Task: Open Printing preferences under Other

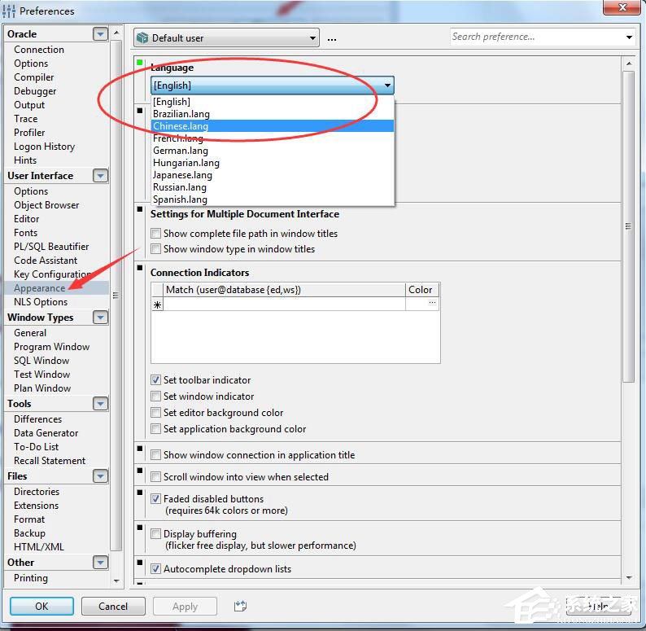Action: 31,577
